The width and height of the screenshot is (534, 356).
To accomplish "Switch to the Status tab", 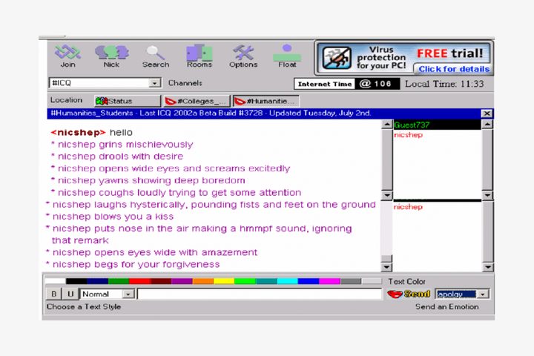I will (x=128, y=101).
